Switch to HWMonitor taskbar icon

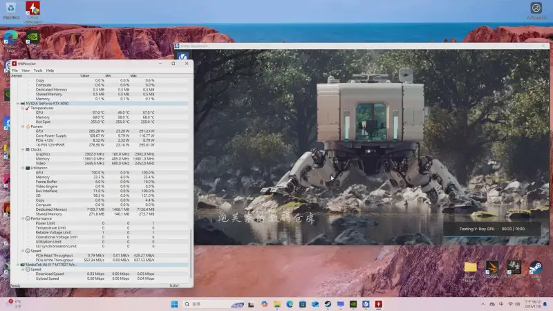tap(378, 304)
